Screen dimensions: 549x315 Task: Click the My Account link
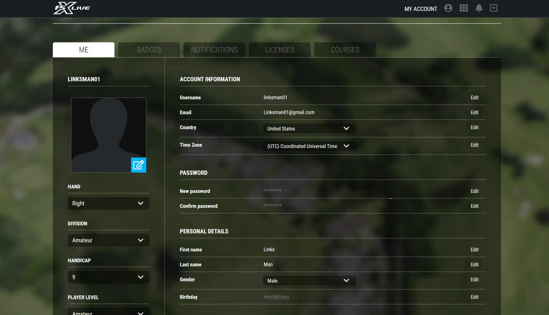pyautogui.click(x=421, y=9)
